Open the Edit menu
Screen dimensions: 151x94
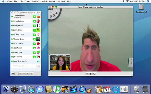[21, 1]
